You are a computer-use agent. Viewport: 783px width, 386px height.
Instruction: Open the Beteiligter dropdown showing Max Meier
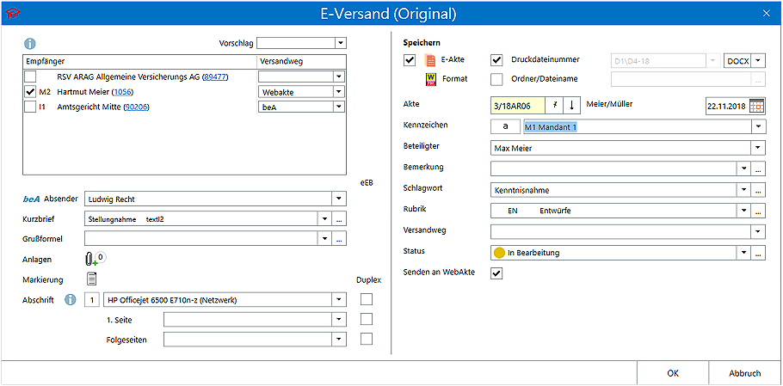(x=757, y=148)
